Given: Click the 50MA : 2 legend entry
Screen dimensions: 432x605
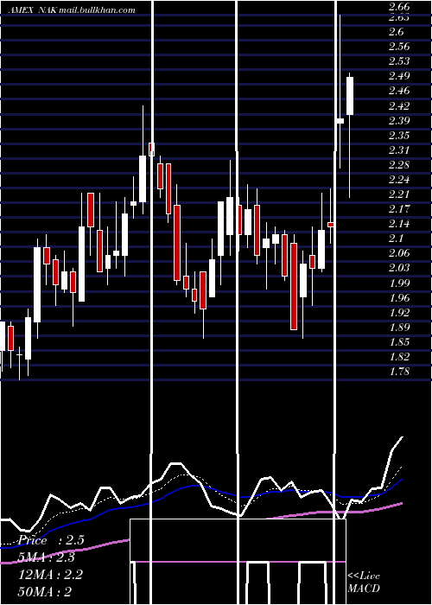Looking at the screenshot, I should (45, 591).
